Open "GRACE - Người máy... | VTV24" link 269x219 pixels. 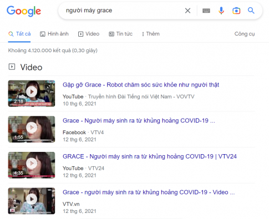point(150,156)
